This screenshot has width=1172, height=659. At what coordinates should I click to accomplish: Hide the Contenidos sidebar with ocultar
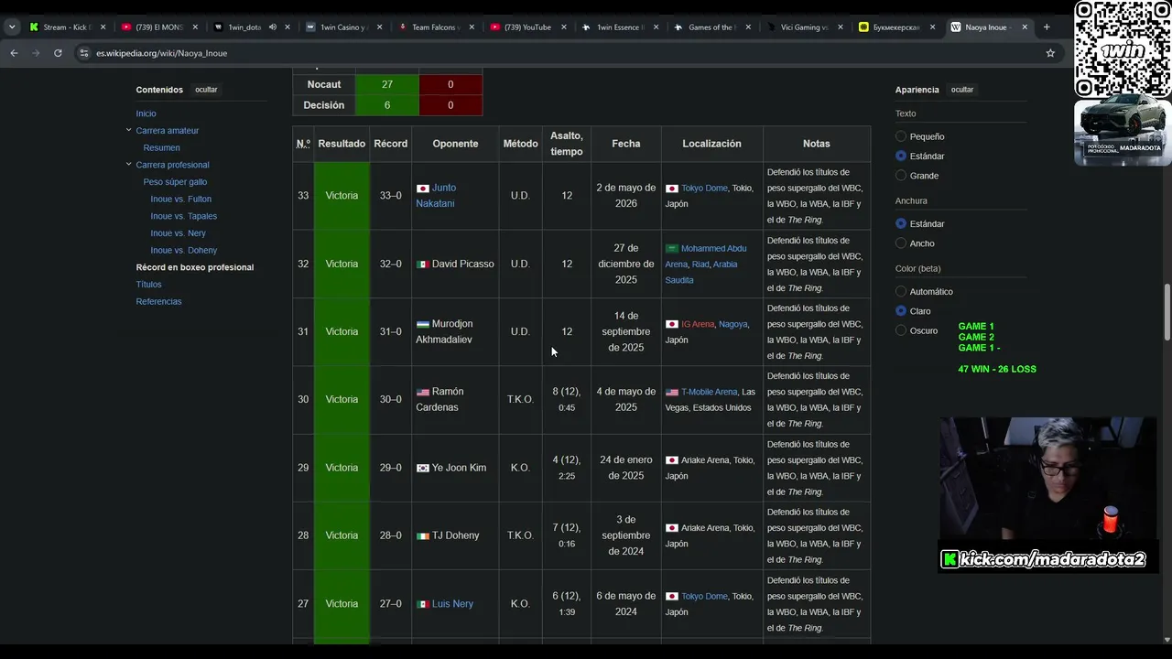point(206,90)
